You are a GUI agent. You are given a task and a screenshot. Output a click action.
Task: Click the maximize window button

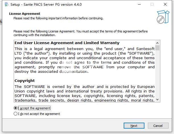pos(152,5)
